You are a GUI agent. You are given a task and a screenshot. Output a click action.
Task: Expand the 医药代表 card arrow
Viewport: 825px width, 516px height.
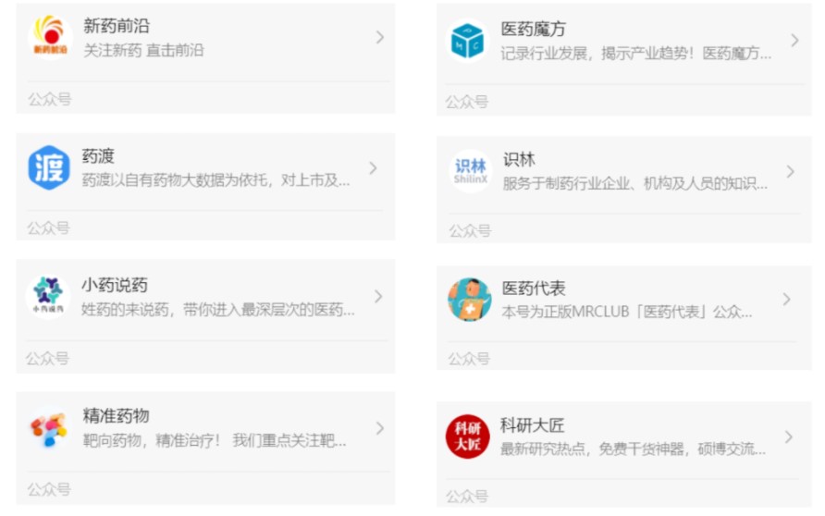click(786, 300)
